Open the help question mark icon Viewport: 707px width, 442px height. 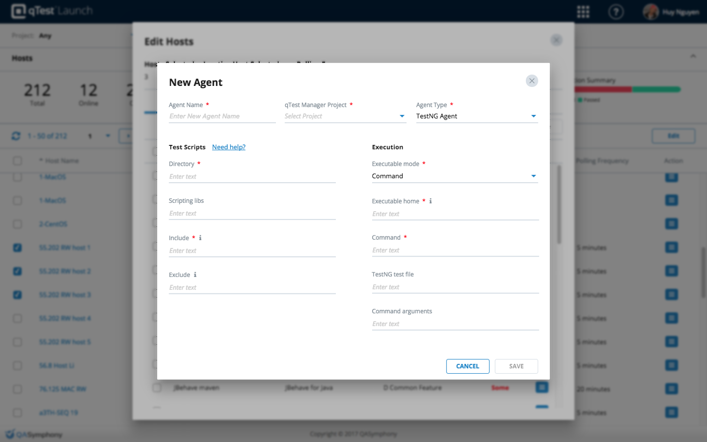pos(616,11)
